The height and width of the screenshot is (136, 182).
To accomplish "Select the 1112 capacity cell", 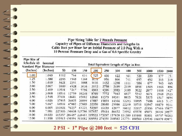I will pyautogui.click(x=62, y=75).
